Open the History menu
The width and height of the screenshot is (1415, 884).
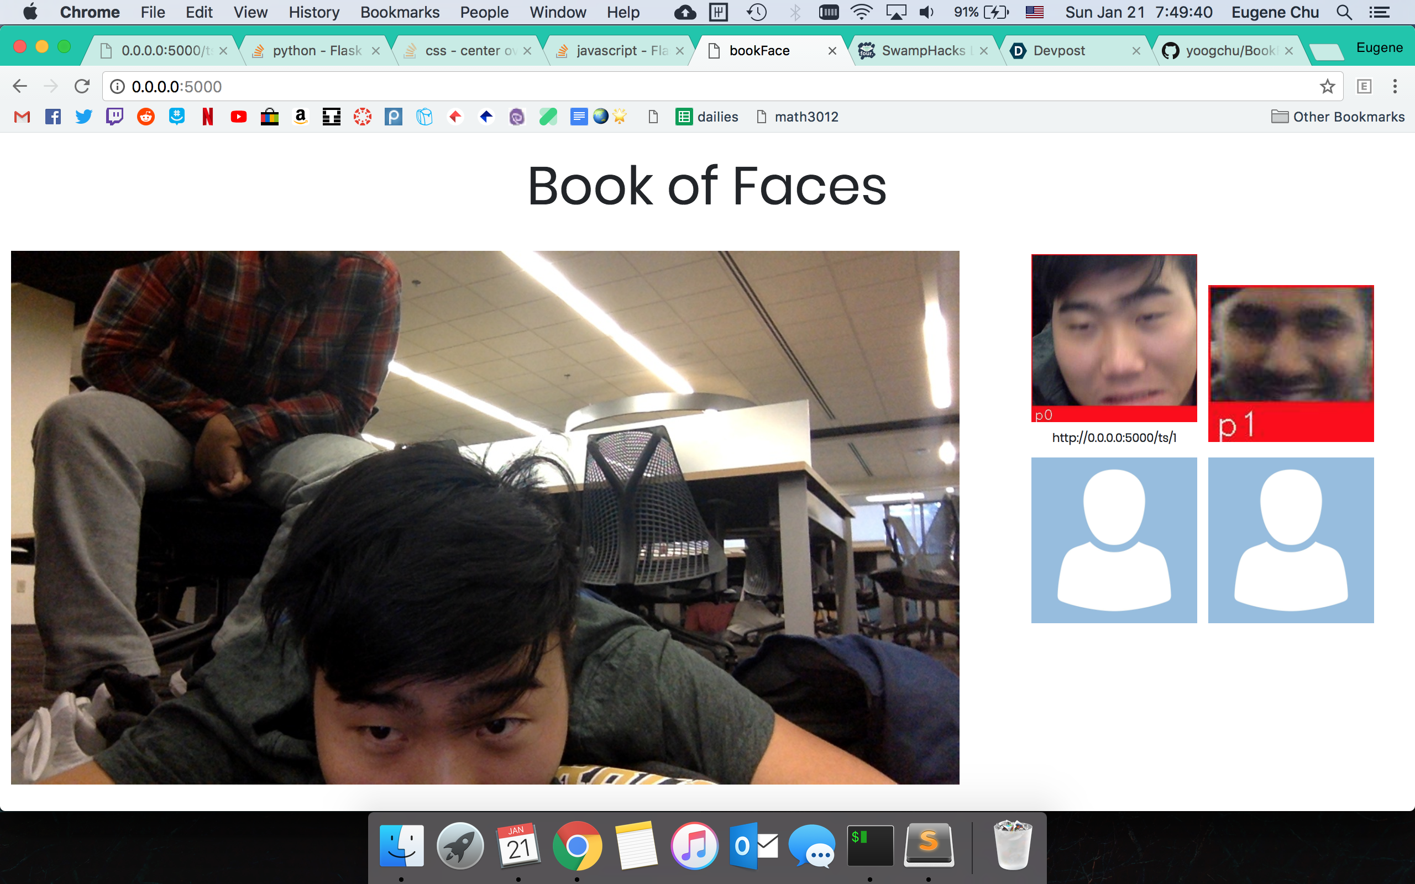[313, 12]
